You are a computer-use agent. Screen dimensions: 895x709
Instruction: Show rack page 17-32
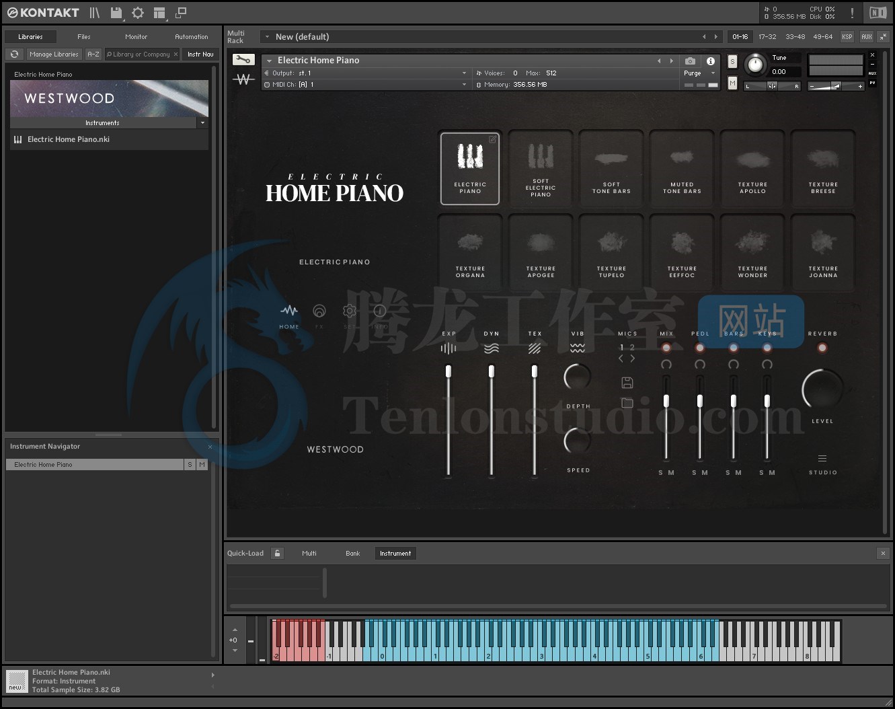767,37
